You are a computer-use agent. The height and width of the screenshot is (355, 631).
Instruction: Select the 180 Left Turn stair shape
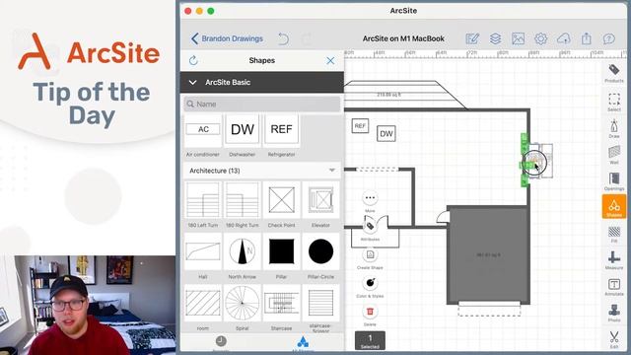(203, 200)
